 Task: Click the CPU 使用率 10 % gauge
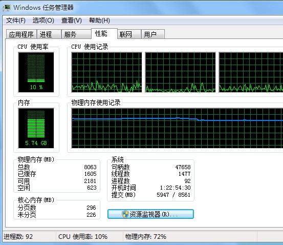[36, 72]
